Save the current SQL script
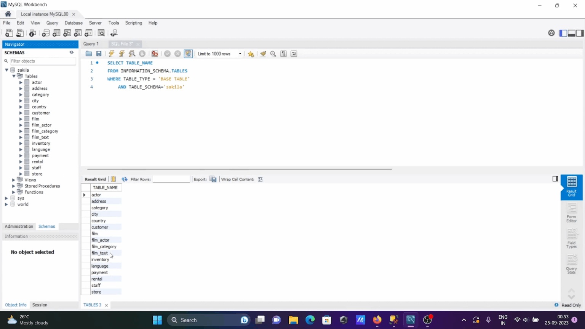 click(x=99, y=54)
